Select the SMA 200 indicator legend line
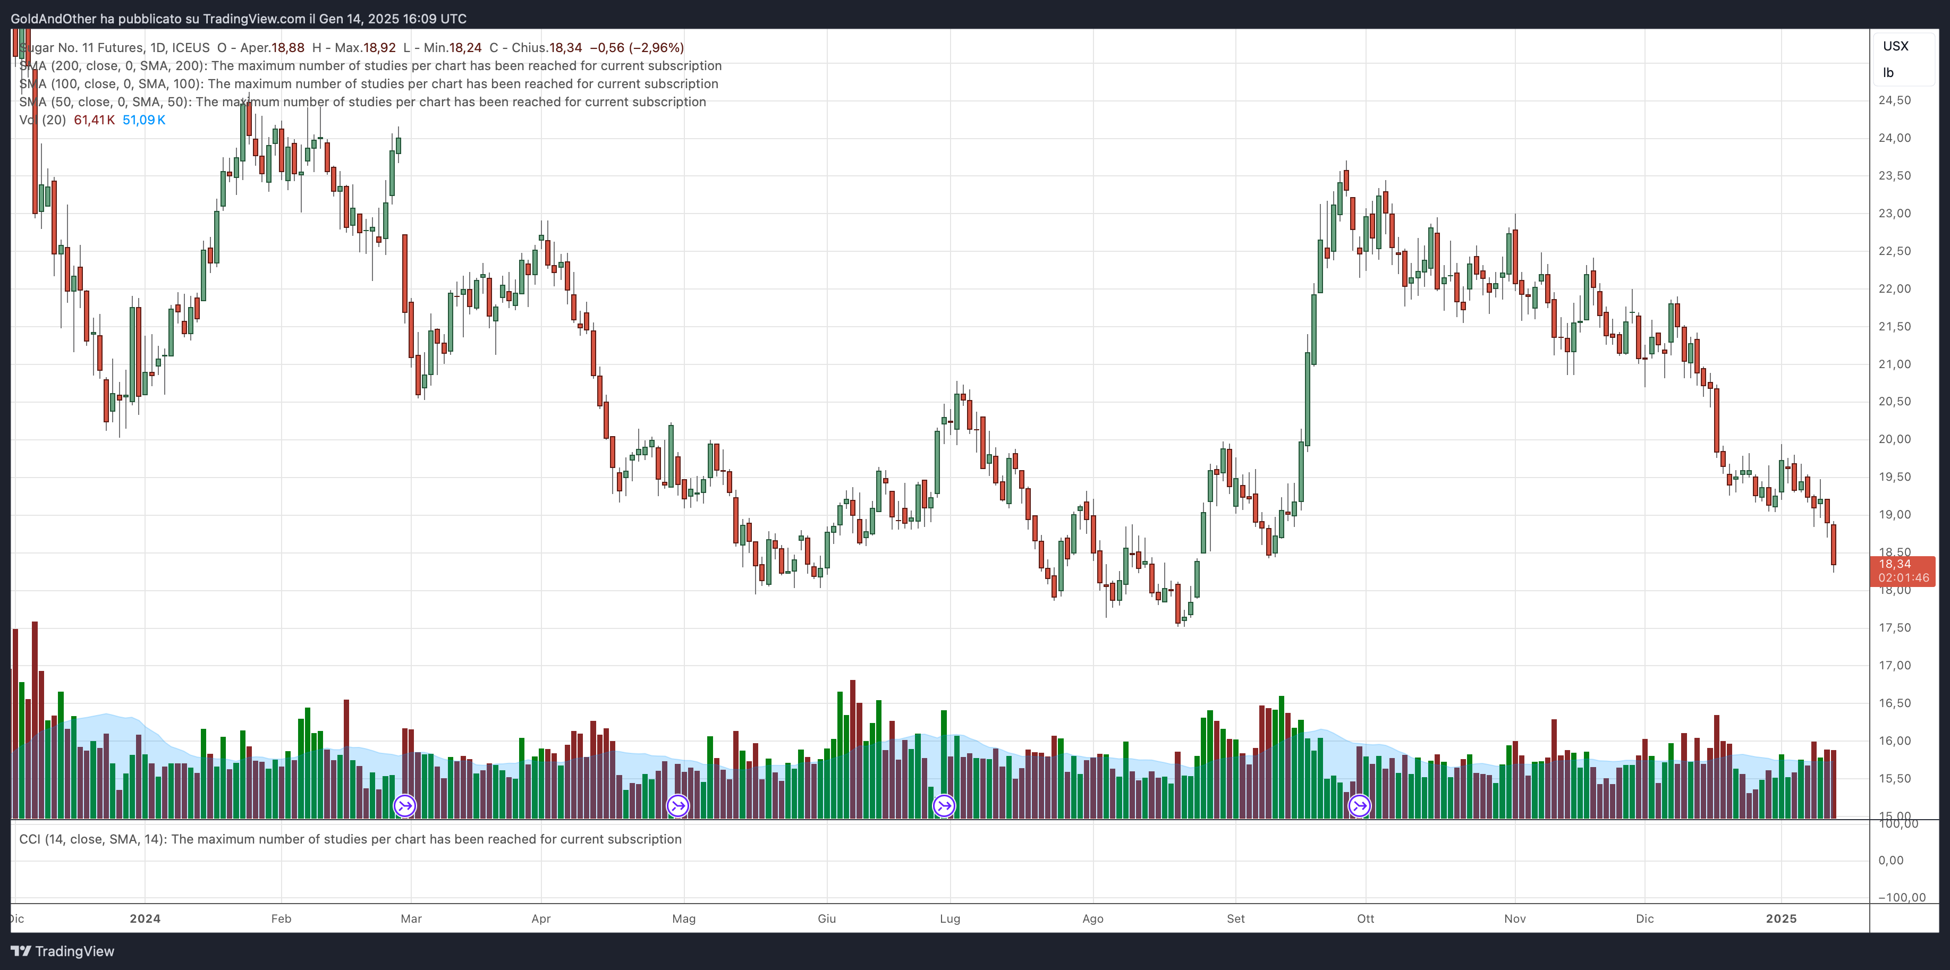The image size is (1950, 970). [x=370, y=66]
